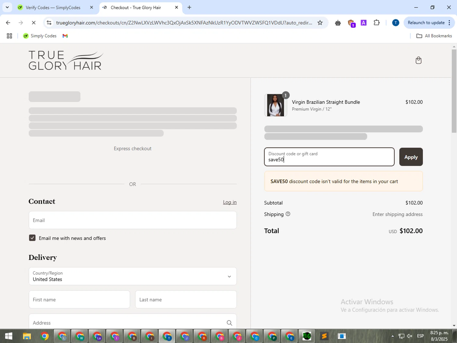
Task: Open the Chrome three-dot menu
Action: coord(449,23)
